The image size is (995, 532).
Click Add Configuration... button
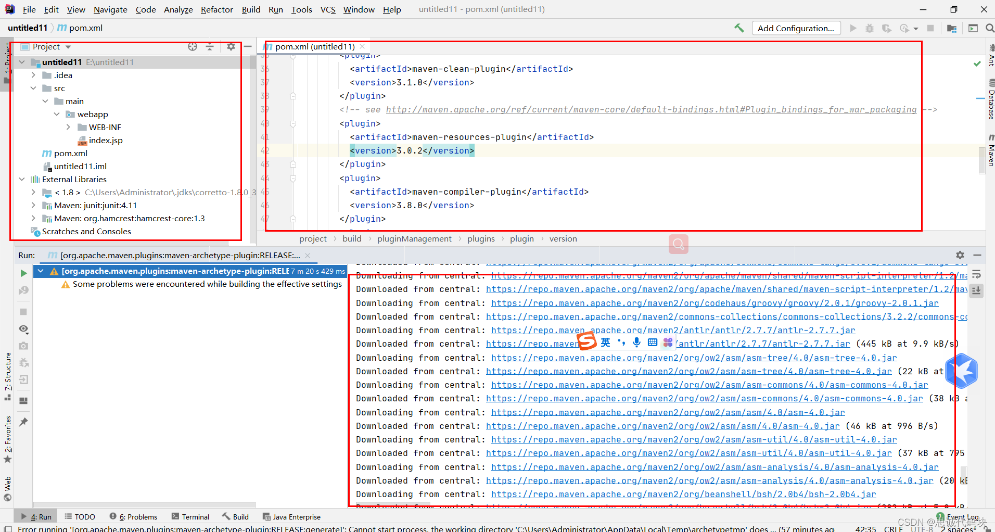click(x=796, y=28)
